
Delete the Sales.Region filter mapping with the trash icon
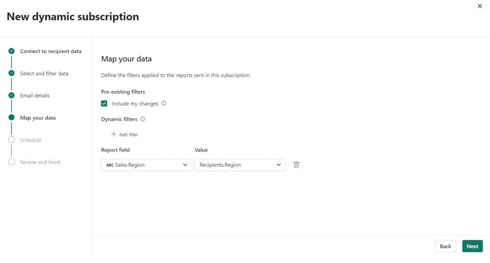click(296, 165)
